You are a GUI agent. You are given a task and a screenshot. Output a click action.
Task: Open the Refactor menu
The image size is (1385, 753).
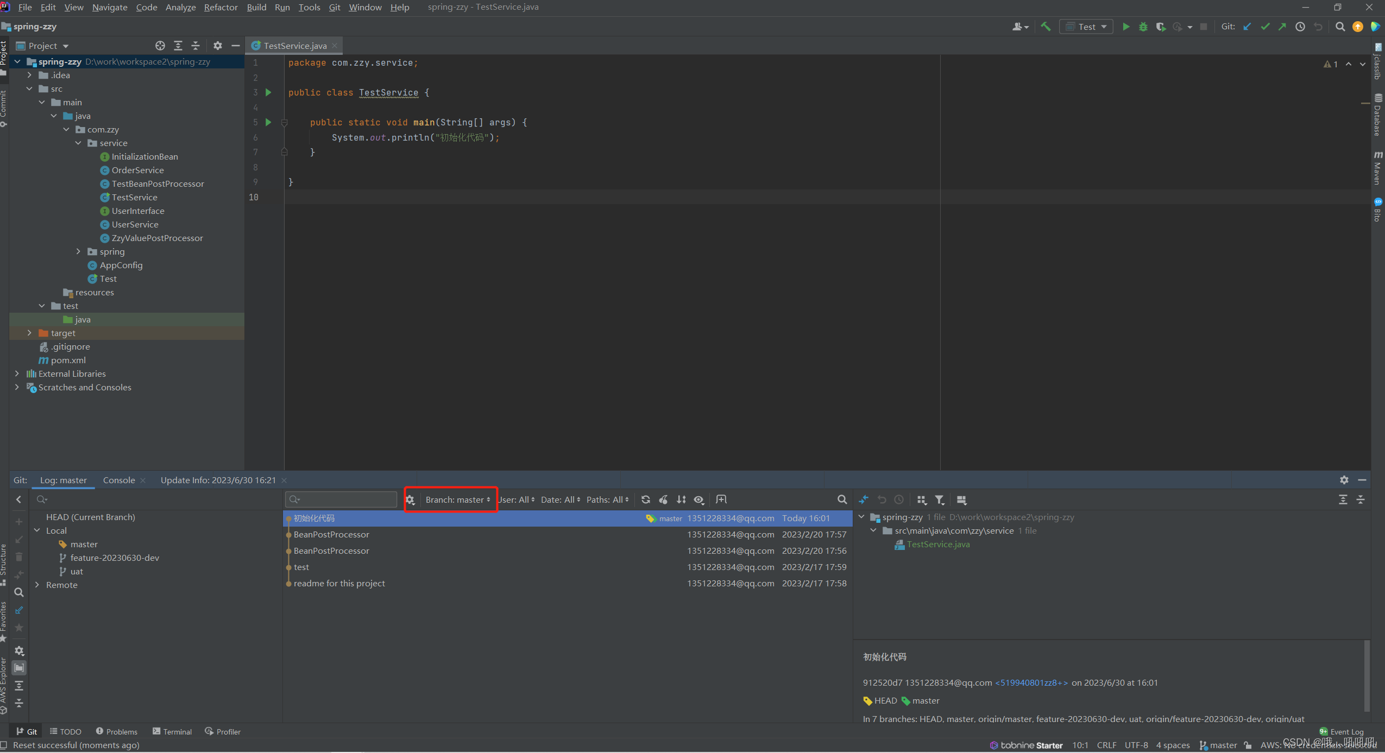(x=221, y=7)
